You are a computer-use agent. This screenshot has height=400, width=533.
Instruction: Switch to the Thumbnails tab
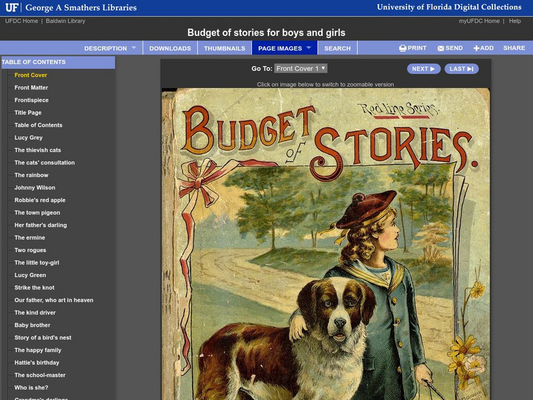click(224, 48)
